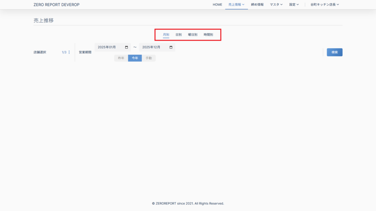
Task: Open the 設定 dropdown in navbar
Action: pyautogui.click(x=294, y=5)
